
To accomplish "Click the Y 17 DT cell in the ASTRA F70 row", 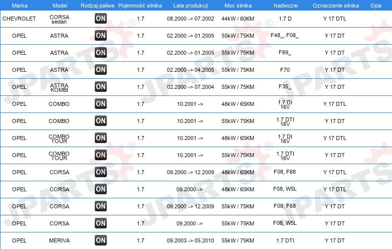I will [x=335, y=70].
